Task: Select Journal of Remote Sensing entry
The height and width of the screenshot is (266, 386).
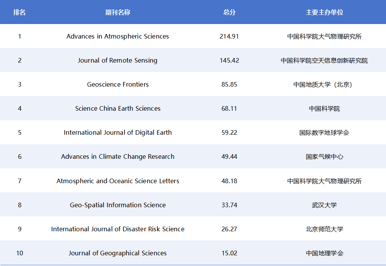Action: [118, 60]
